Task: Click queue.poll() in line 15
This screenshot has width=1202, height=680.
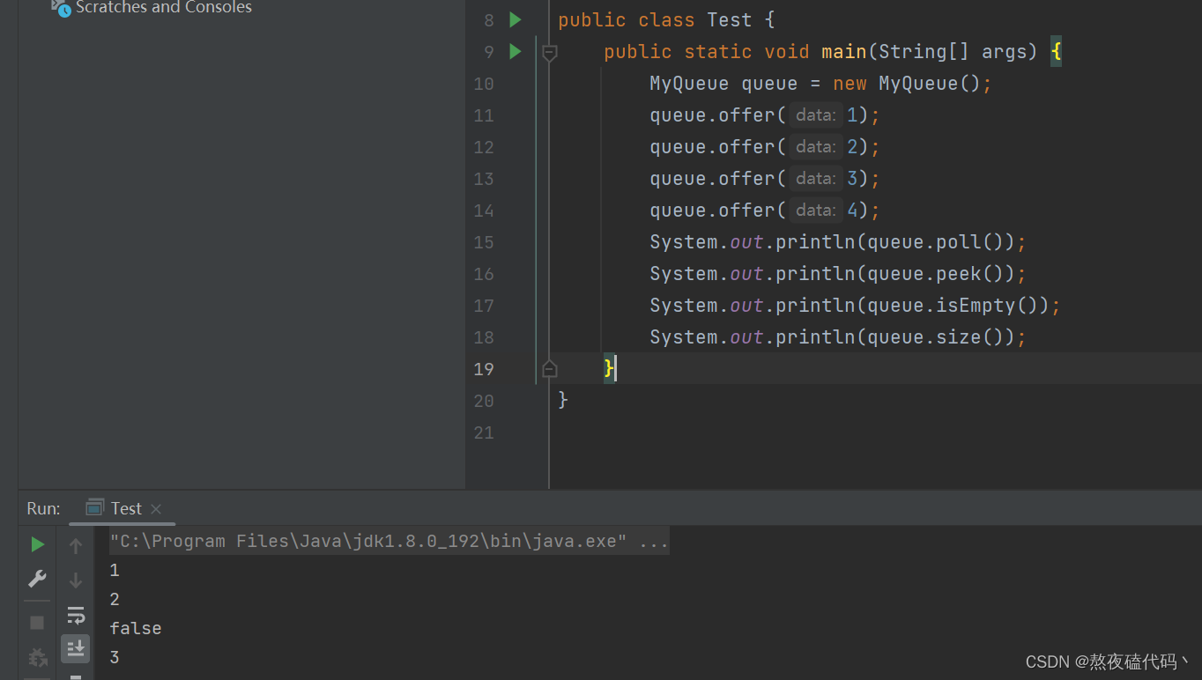Action: coord(935,242)
